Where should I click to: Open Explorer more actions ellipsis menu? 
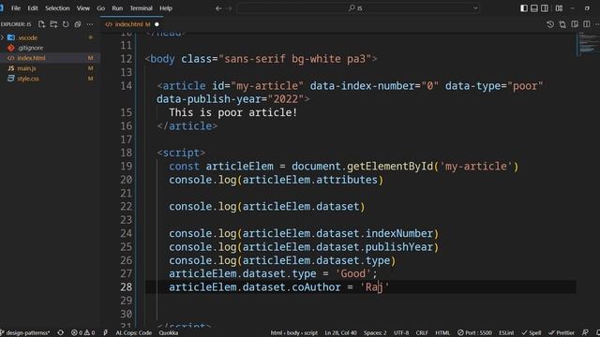click(x=90, y=24)
